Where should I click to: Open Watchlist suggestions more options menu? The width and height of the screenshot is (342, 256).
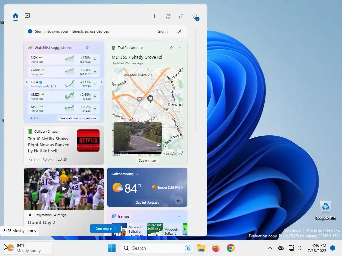pyautogui.click(x=96, y=48)
